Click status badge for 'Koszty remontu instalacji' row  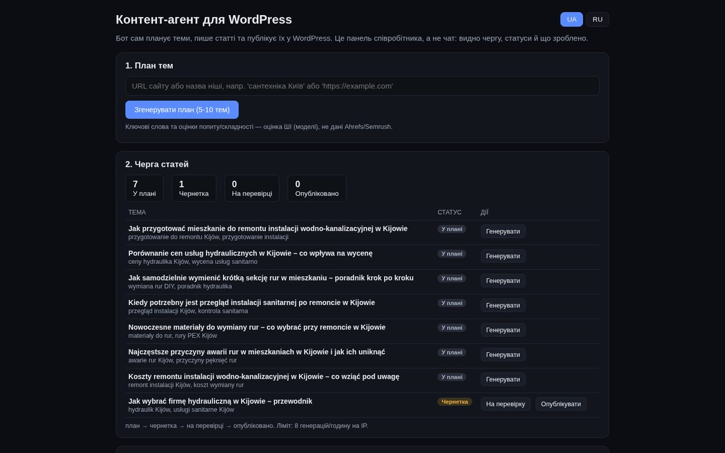pos(452,377)
